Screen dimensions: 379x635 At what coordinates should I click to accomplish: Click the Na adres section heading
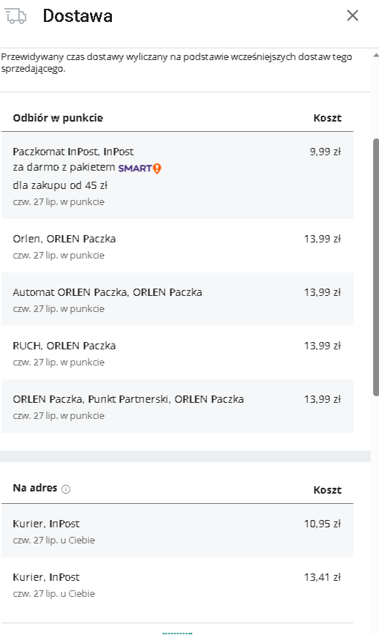pyautogui.click(x=35, y=488)
